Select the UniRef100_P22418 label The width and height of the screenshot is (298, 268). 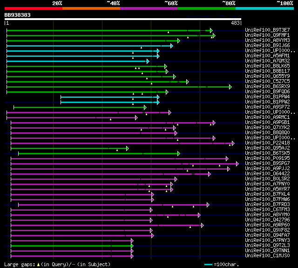(267, 143)
